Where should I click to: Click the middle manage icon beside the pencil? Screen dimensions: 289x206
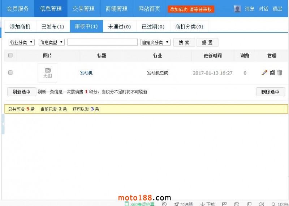[272, 73]
